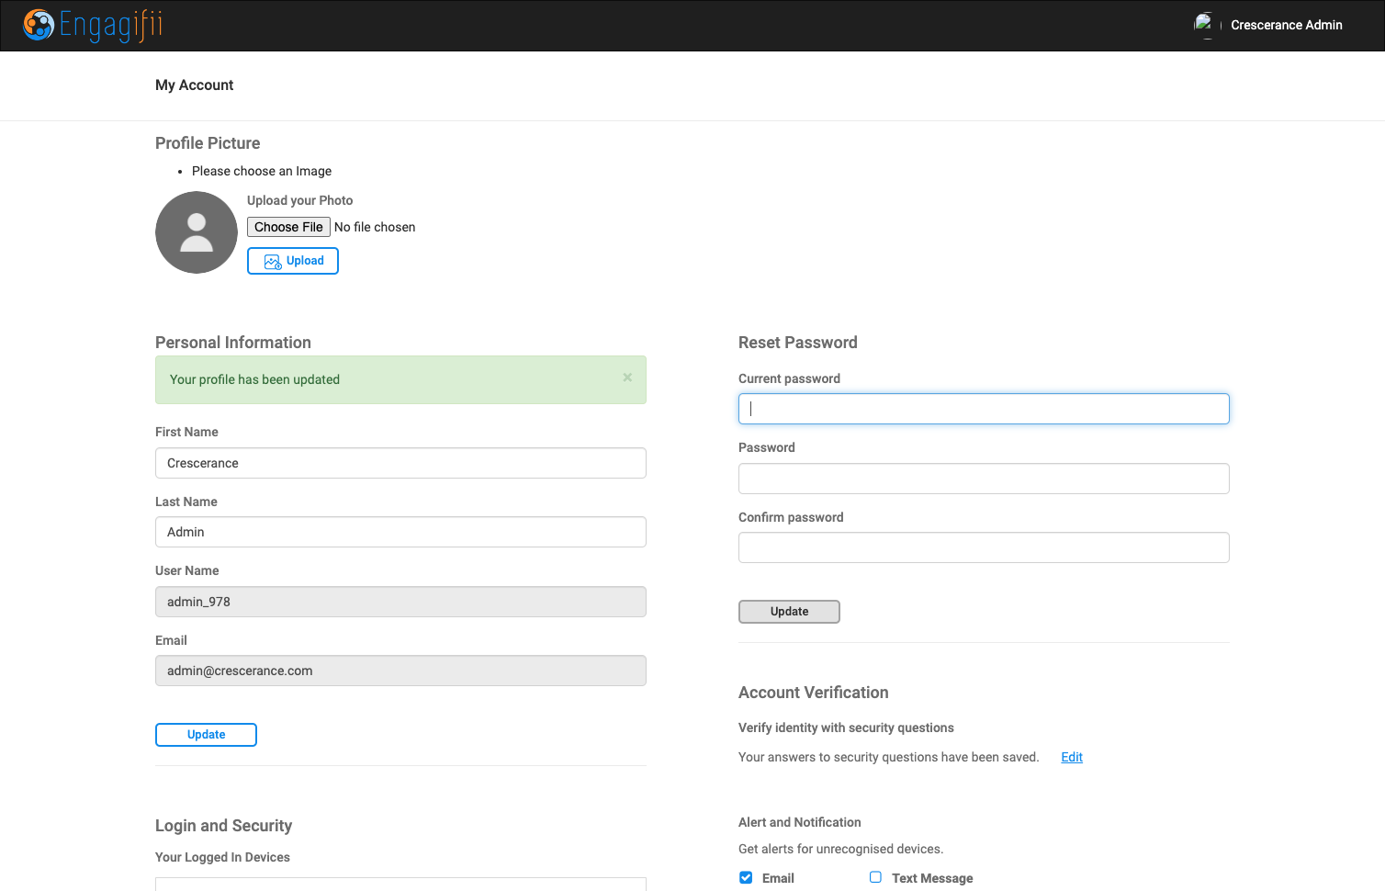Click the new Password field
The width and height of the screenshot is (1385, 891).
[984, 479]
